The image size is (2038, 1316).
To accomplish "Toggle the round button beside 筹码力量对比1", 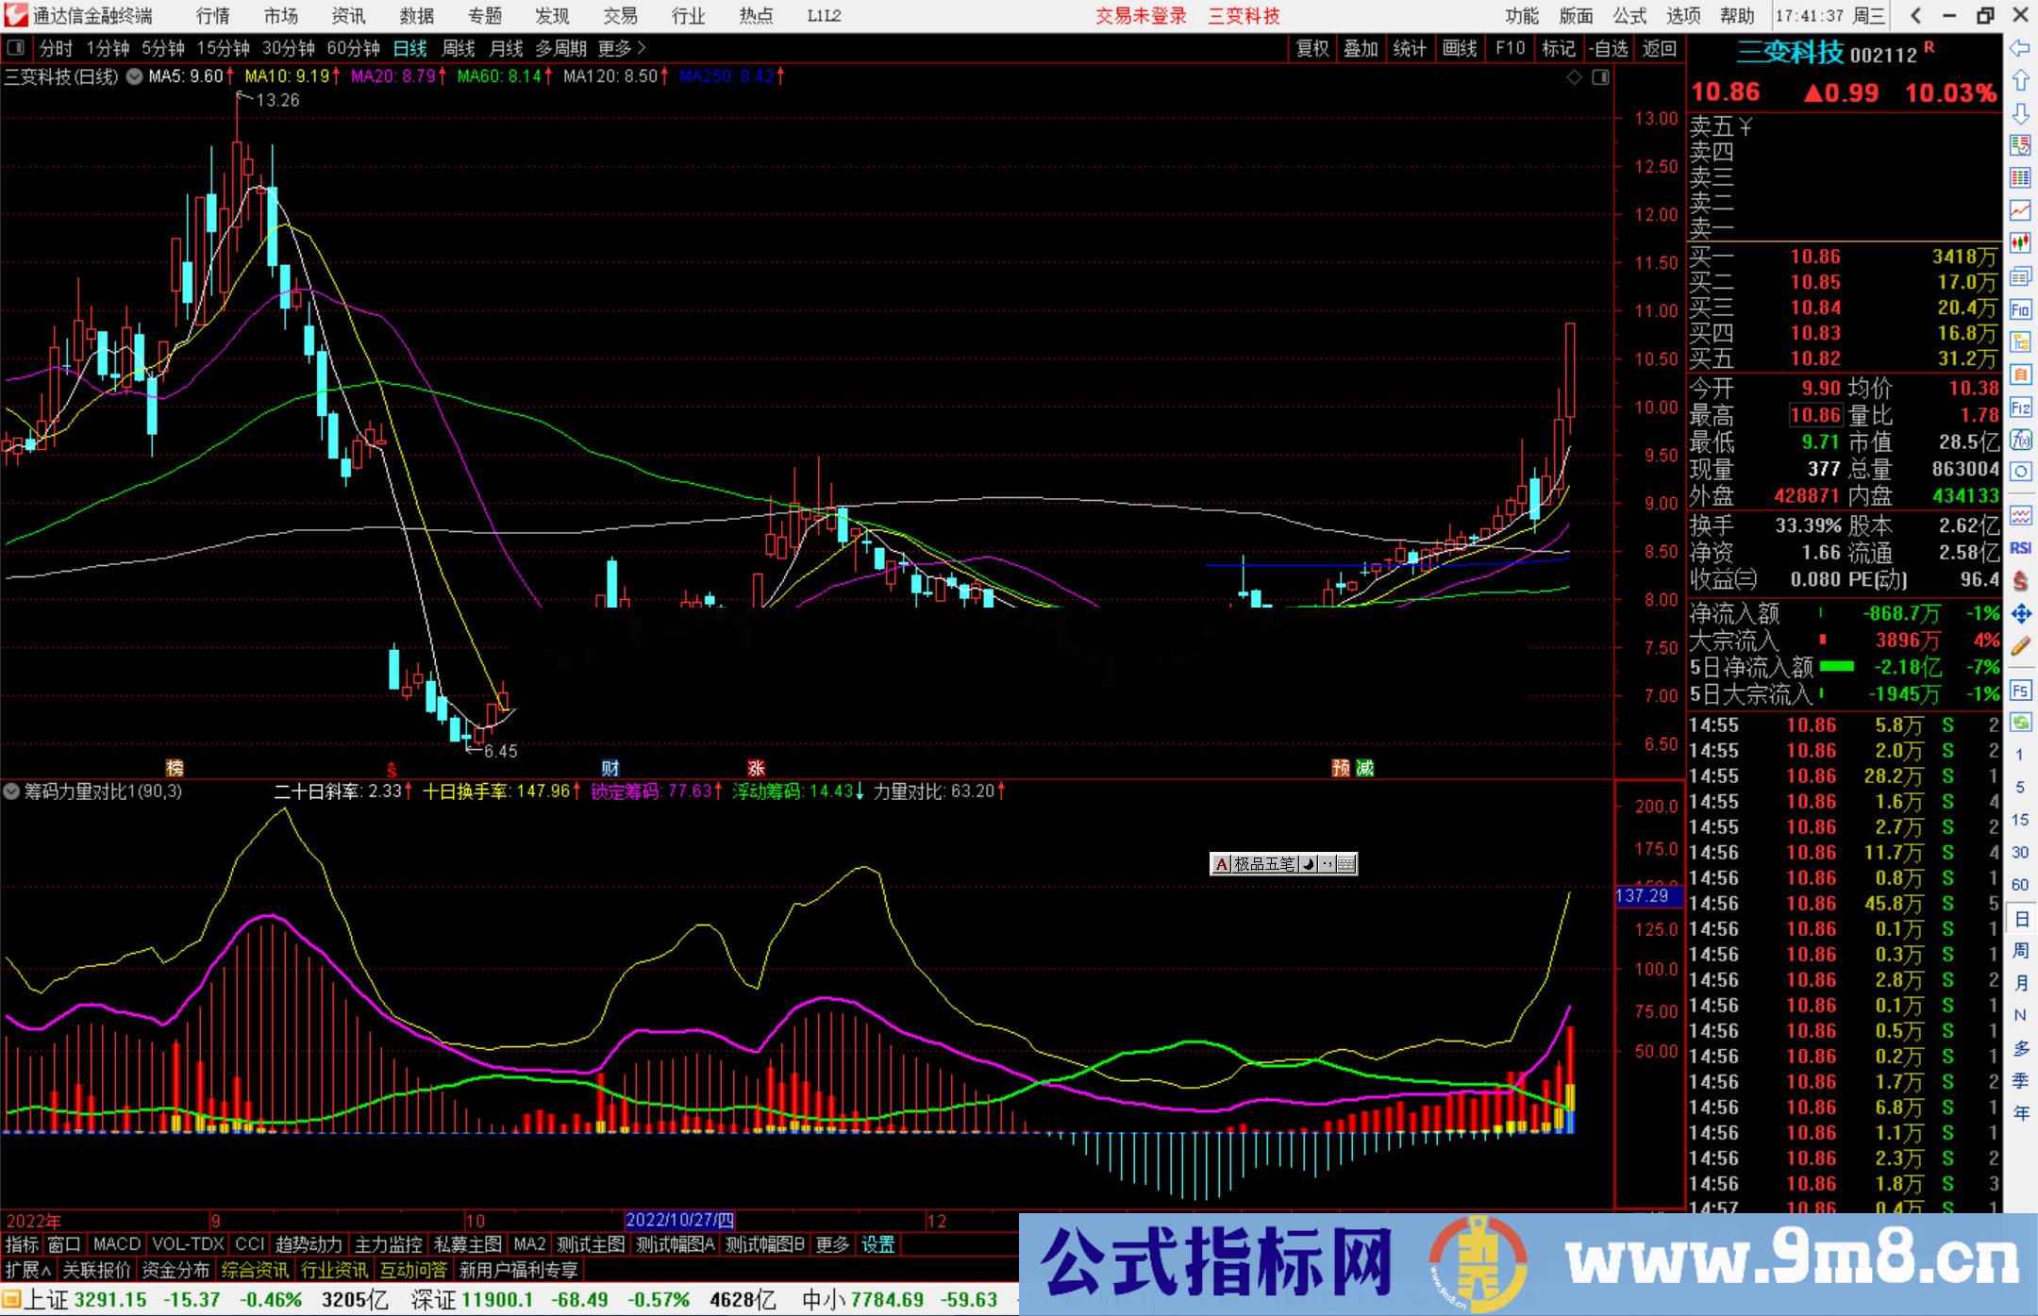I will tap(11, 791).
